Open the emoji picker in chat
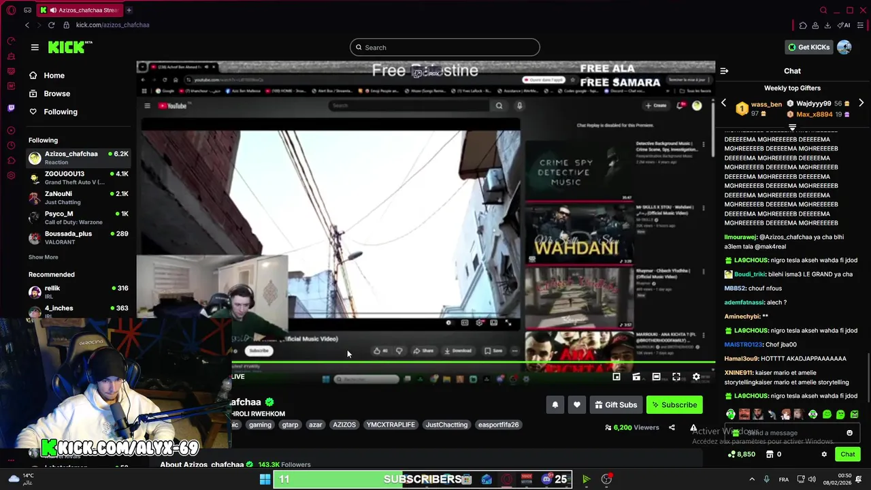The height and width of the screenshot is (490, 871). tap(849, 433)
